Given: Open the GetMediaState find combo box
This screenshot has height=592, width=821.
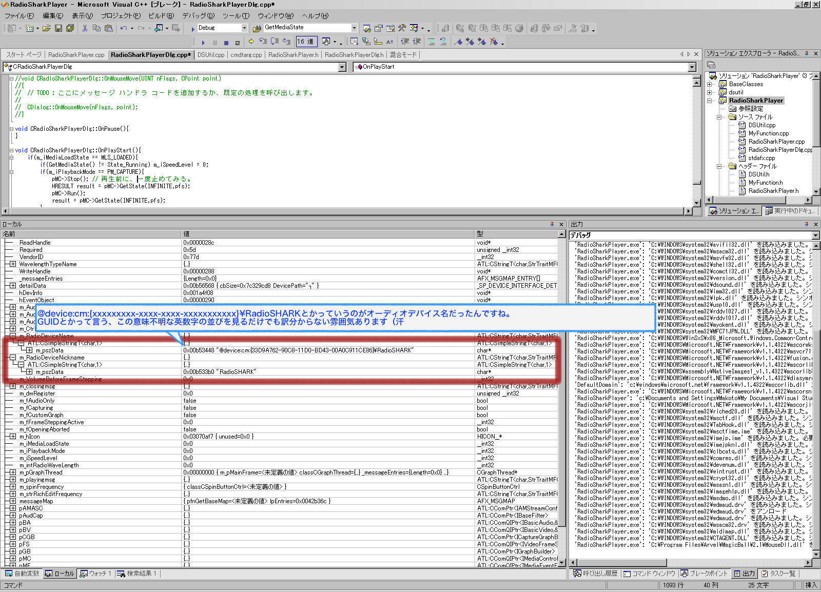Looking at the screenshot, I should pos(354,28).
